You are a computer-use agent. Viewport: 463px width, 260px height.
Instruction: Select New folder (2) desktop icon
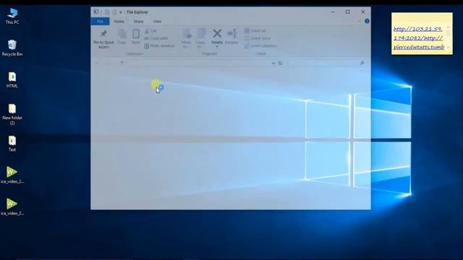pyautogui.click(x=12, y=115)
